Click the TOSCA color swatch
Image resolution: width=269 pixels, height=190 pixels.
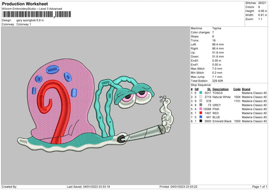(201, 93)
